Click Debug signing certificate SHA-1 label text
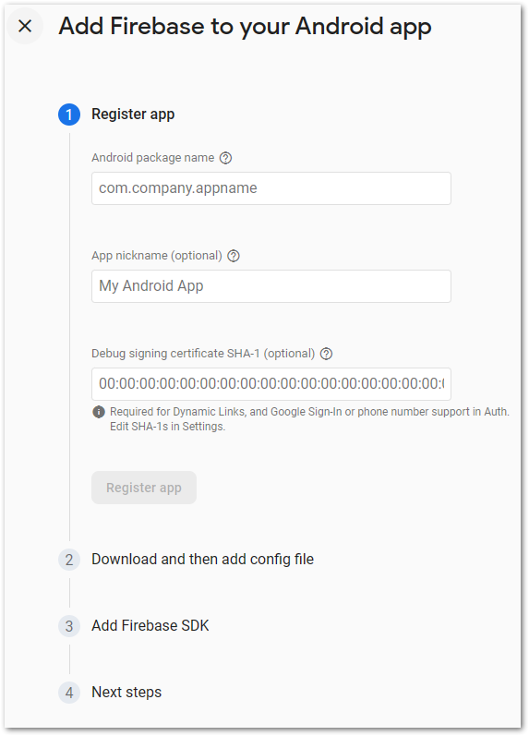Screen dimensions: 529x736 203,354
